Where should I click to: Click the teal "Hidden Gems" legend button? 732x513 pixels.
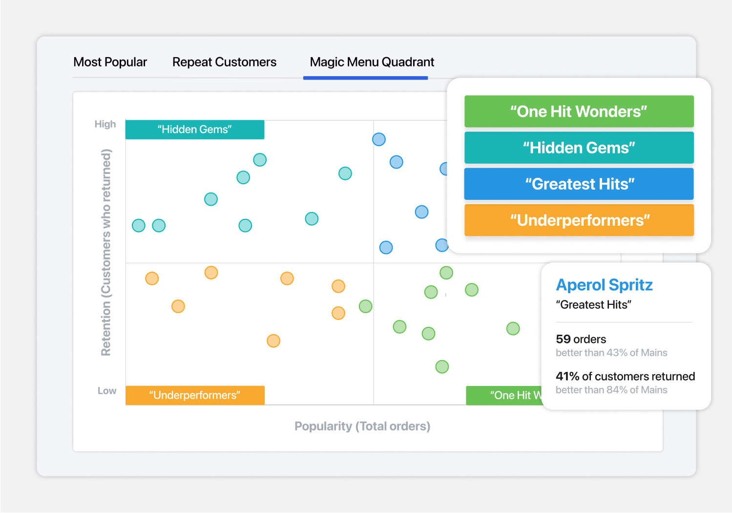pos(579,148)
